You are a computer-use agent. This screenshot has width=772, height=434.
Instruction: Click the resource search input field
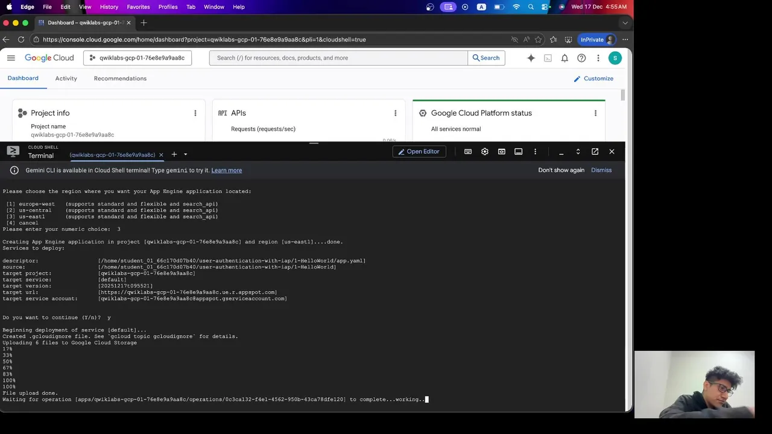[x=338, y=58]
